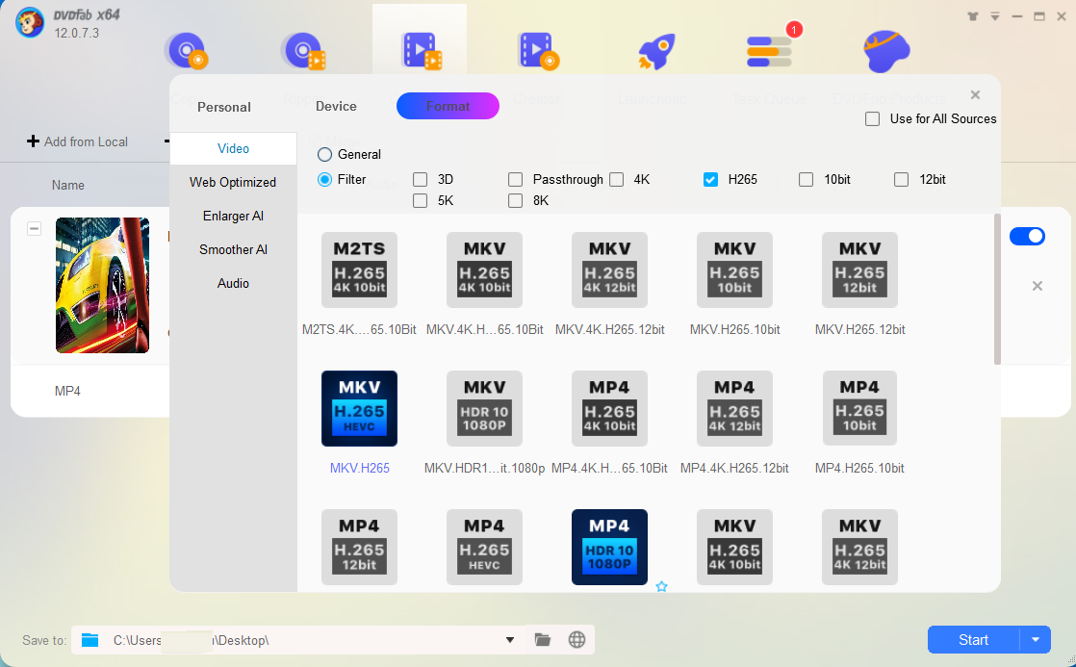The image size is (1076, 667).
Task: Select the MKV.4K.H265.10Bit format tile
Action: pyautogui.click(x=484, y=269)
